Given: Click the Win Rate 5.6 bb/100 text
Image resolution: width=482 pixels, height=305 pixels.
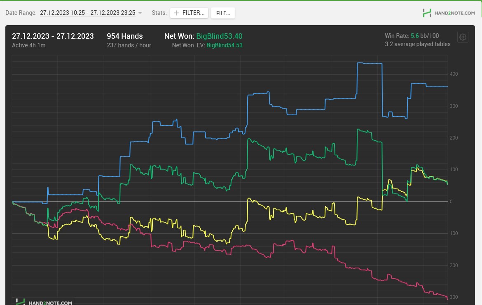Looking at the screenshot, I should (412, 36).
